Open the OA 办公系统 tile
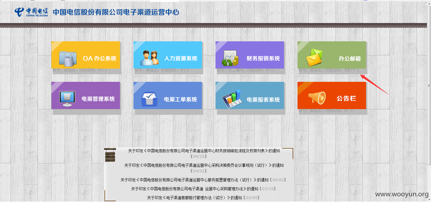 click(x=86, y=55)
